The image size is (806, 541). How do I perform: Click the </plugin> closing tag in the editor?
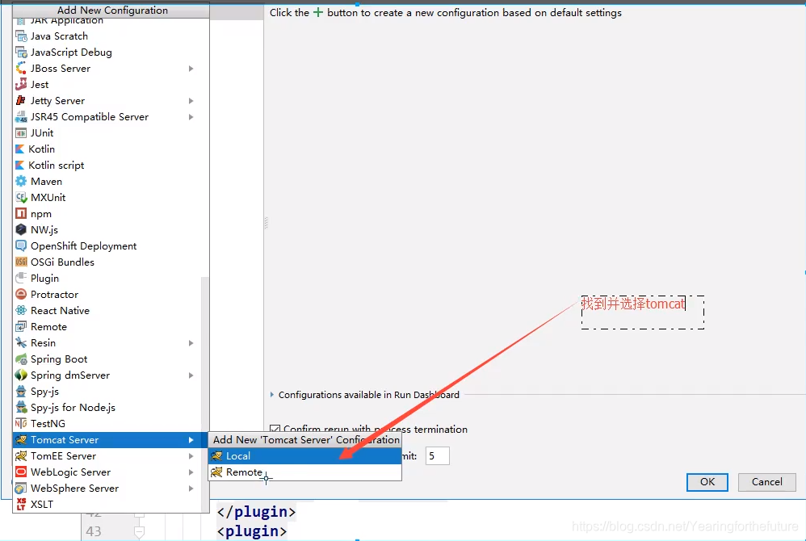click(x=256, y=512)
